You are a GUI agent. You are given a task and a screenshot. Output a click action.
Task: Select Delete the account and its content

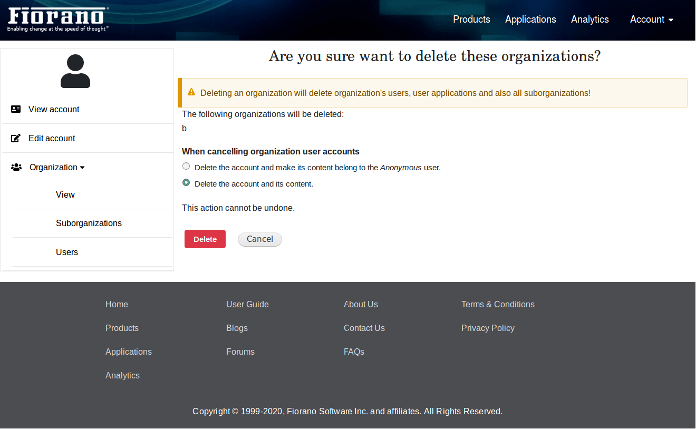(x=186, y=183)
